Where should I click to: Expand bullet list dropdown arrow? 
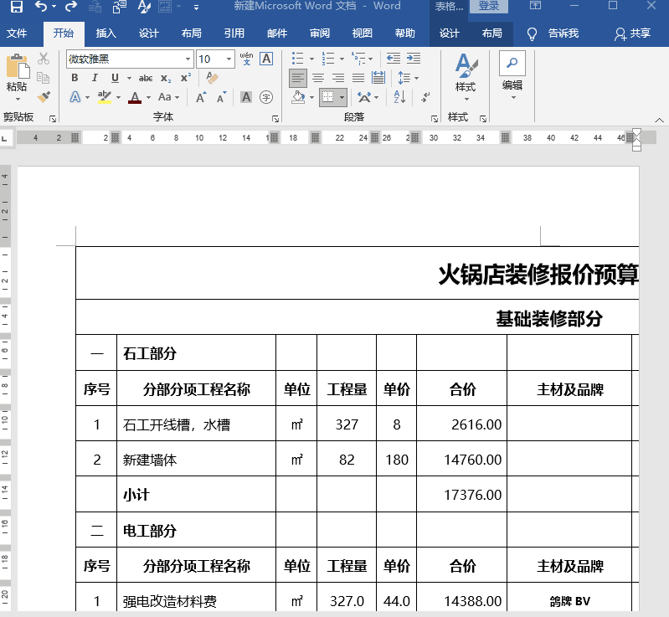coord(311,59)
